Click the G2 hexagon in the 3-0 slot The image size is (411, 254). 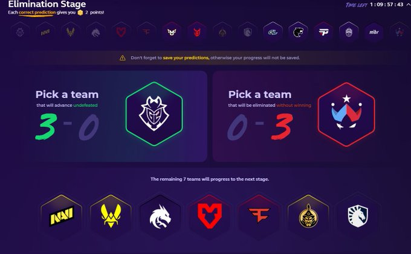(x=154, y=114)
